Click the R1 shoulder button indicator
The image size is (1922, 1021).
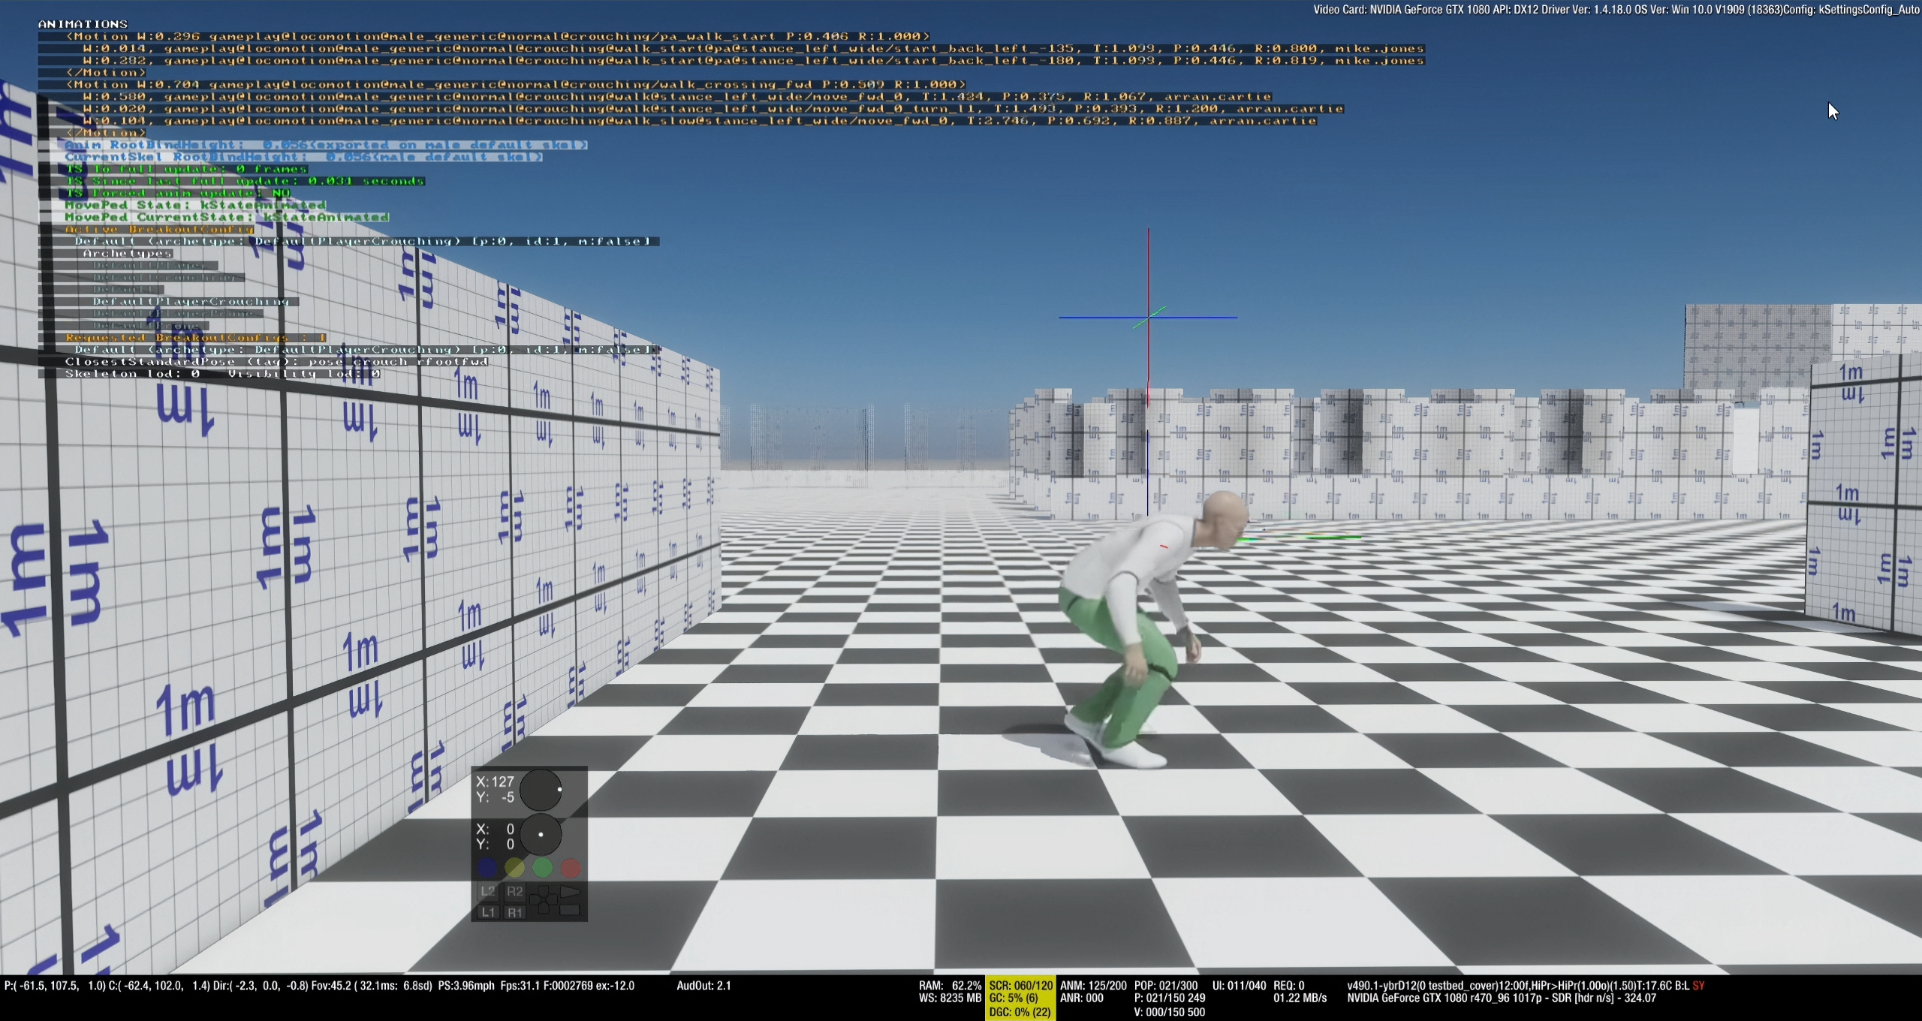coord(514,912)
